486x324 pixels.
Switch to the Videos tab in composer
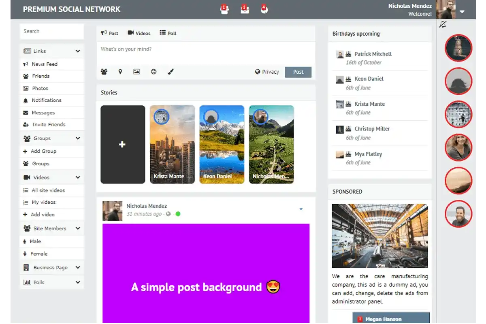click(139, 33)
